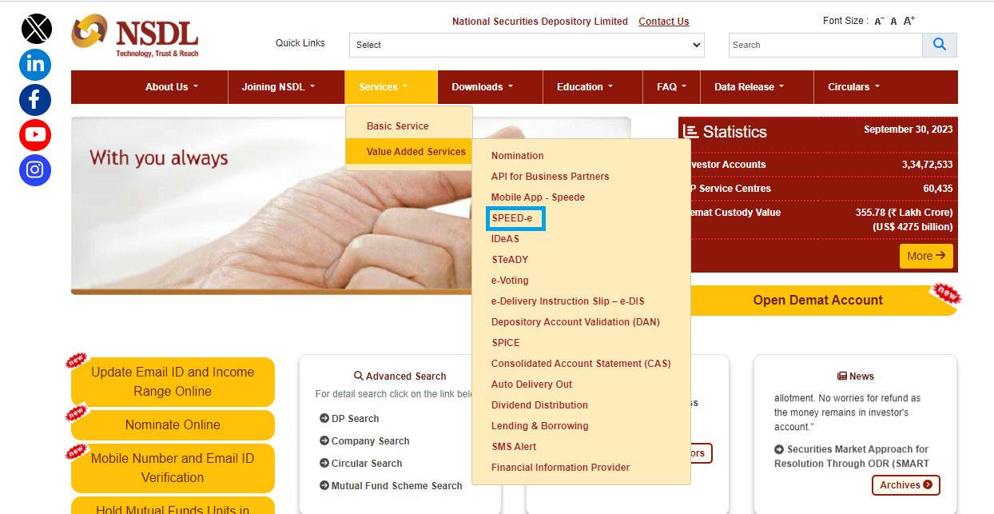The image size is (994, 514).
Task: Open the YouTube social icon
Action: pyautogui.click(x=35, y=135)
